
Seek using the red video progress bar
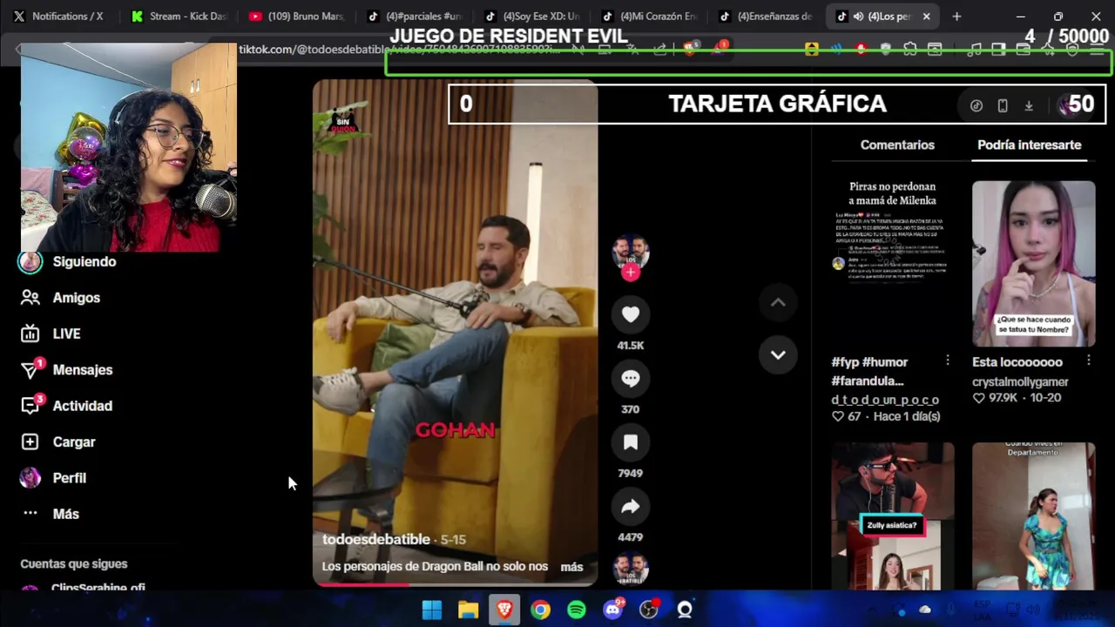(455, 584)
